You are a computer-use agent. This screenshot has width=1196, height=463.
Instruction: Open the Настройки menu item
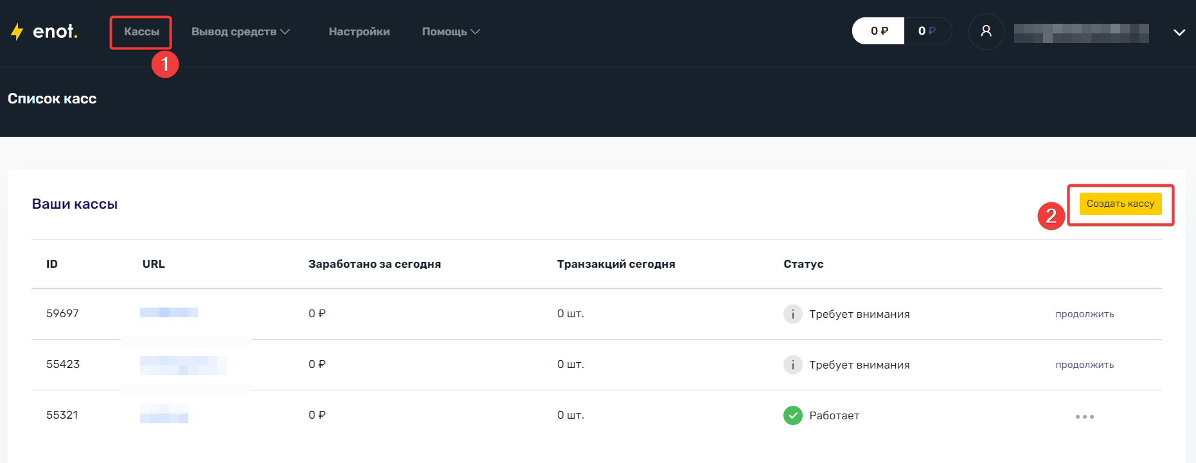point(359,31)
